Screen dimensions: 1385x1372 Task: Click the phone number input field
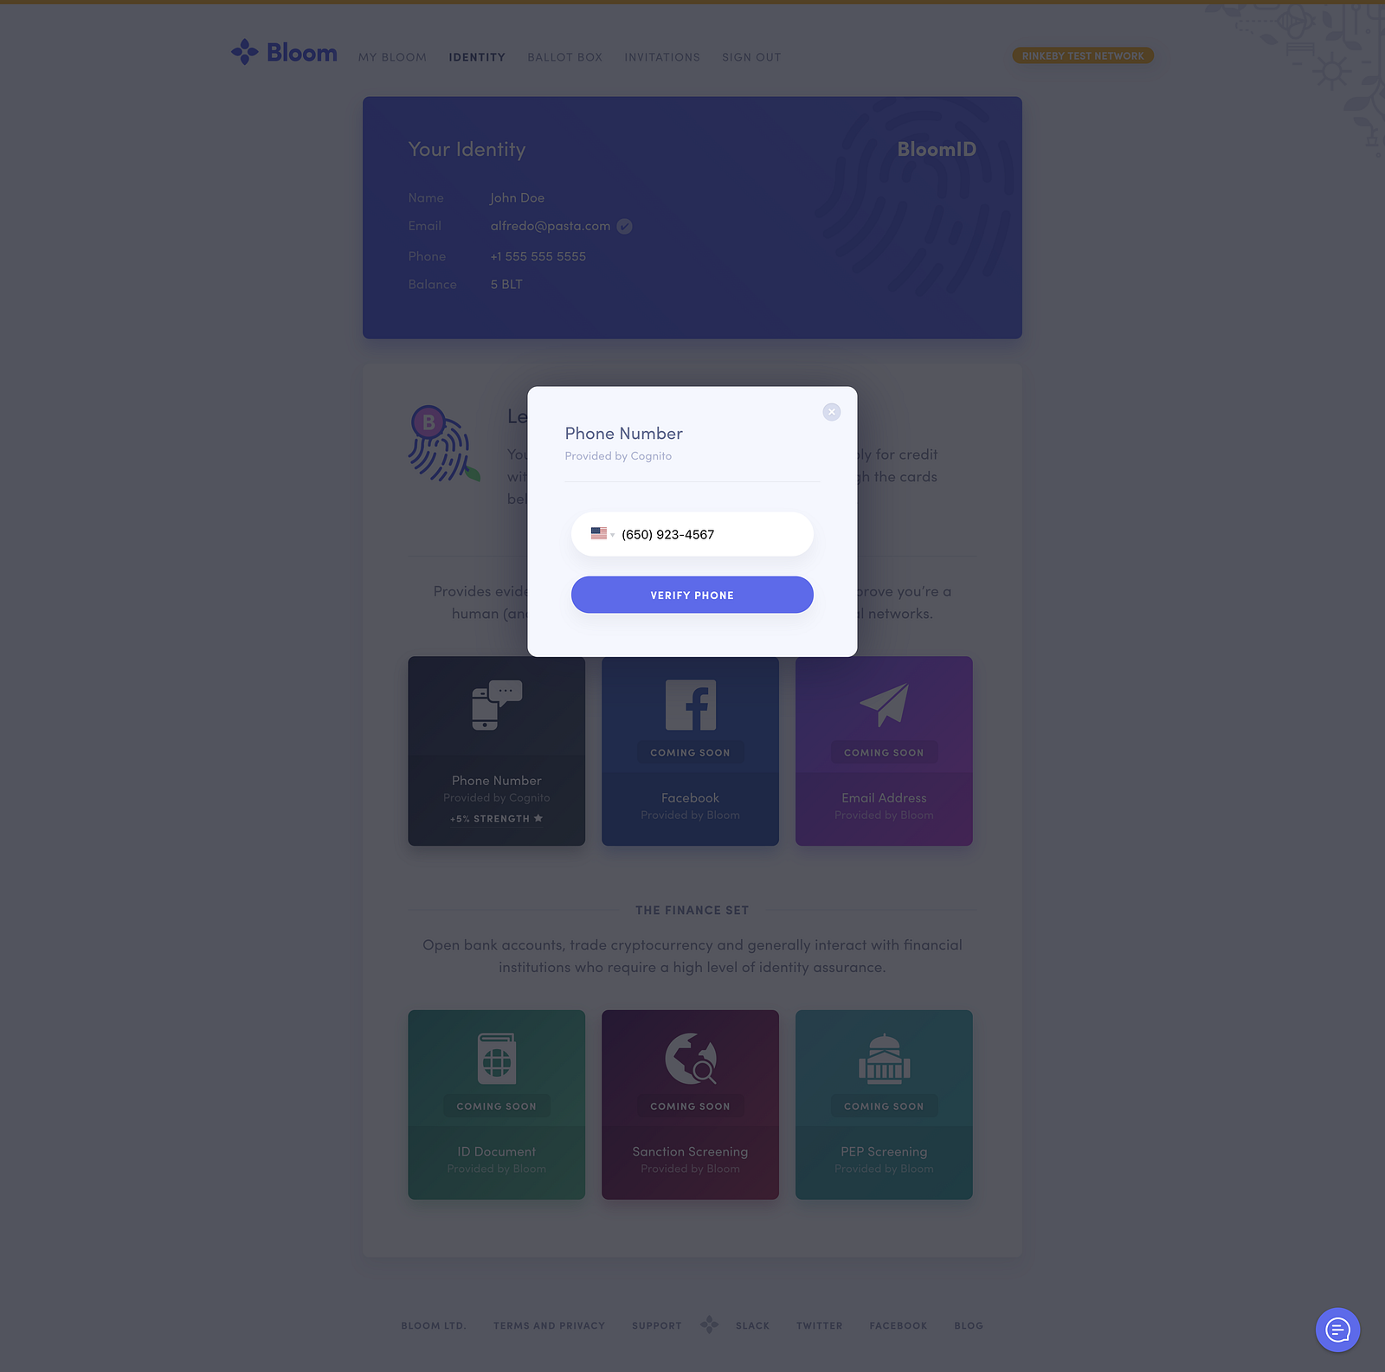tap(692, 534)
